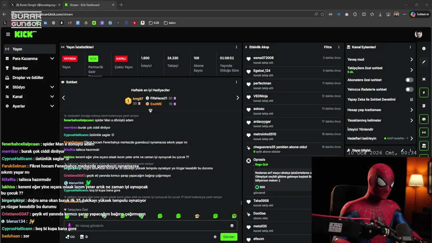This screenshot has width=432, height=243.
Task: Click the Edge browser back arrow
Action: click(4, 14)
